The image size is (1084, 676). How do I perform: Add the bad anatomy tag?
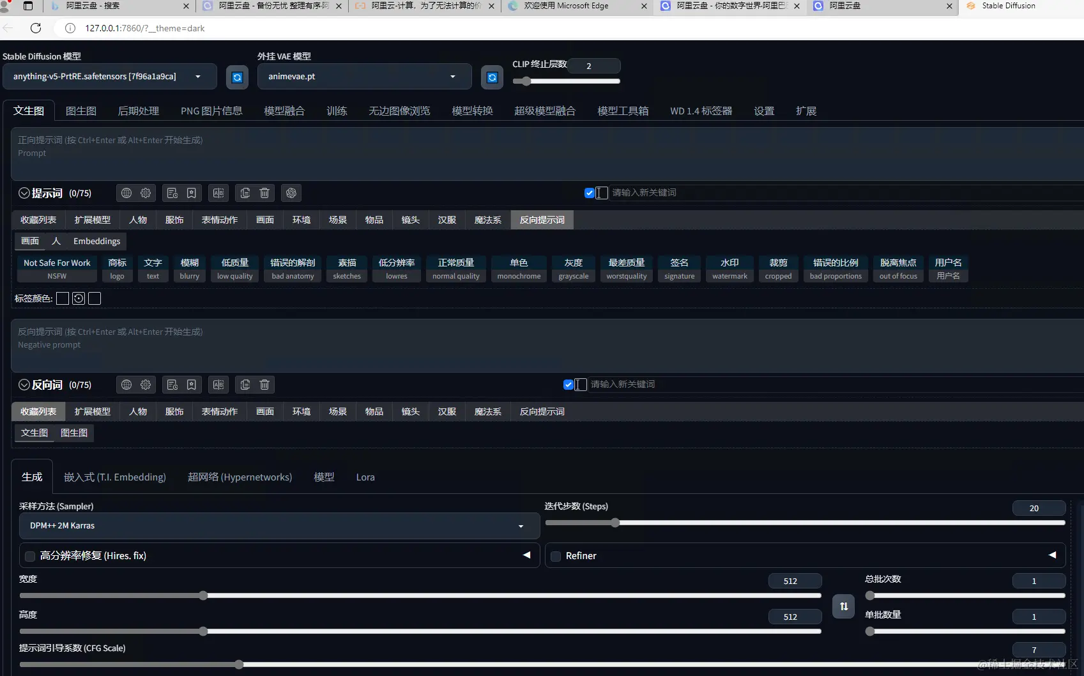click(293, 269)
